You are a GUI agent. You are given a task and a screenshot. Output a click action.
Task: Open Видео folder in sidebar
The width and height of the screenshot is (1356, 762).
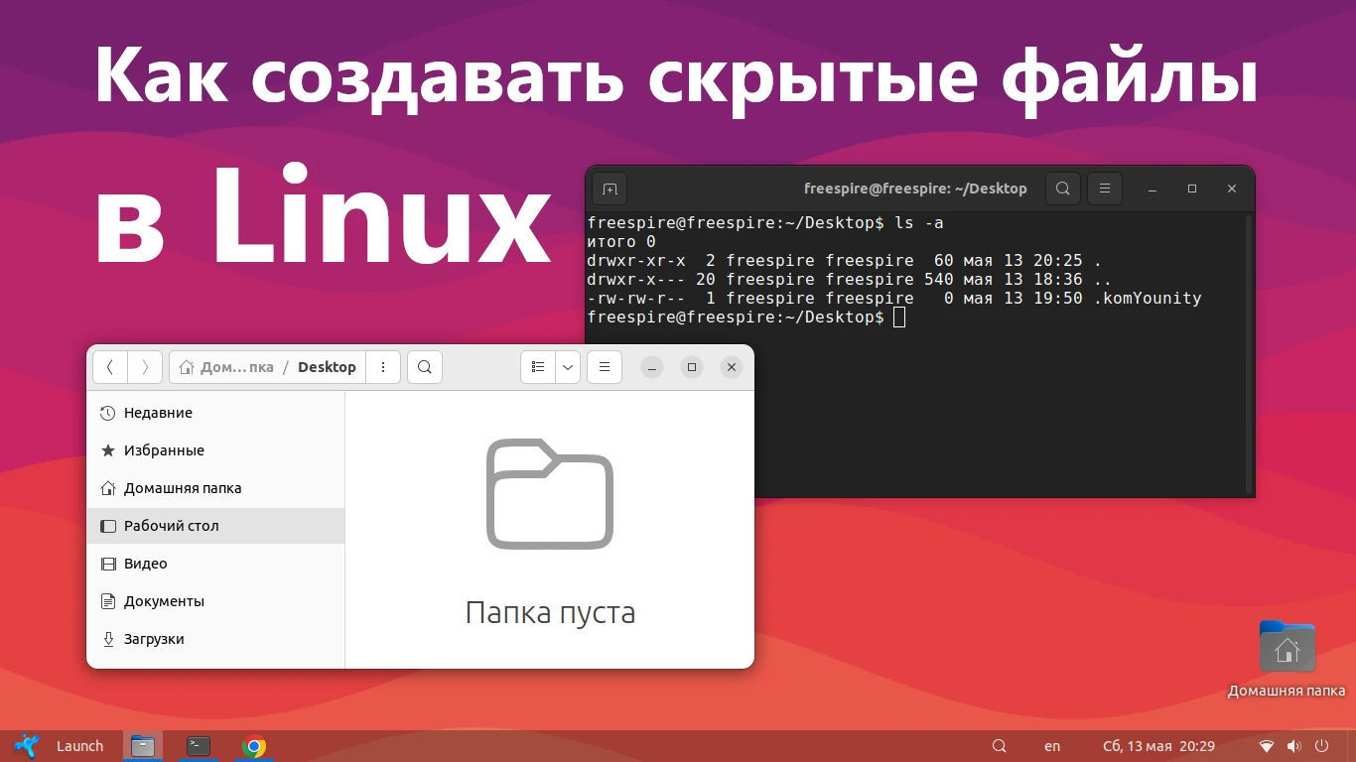215,564
